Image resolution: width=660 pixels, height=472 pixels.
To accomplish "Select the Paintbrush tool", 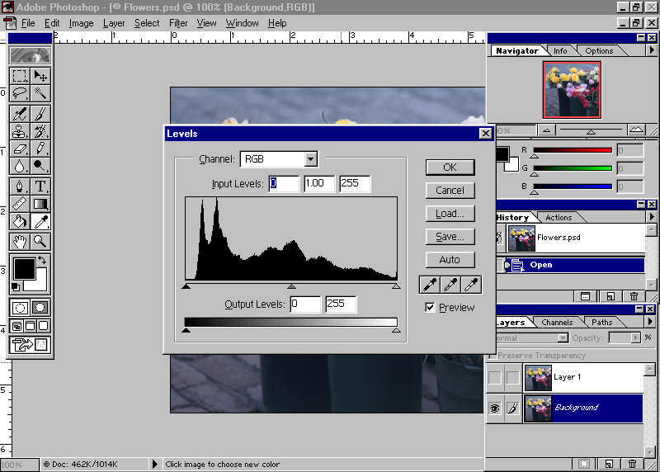I will [40, 114].
